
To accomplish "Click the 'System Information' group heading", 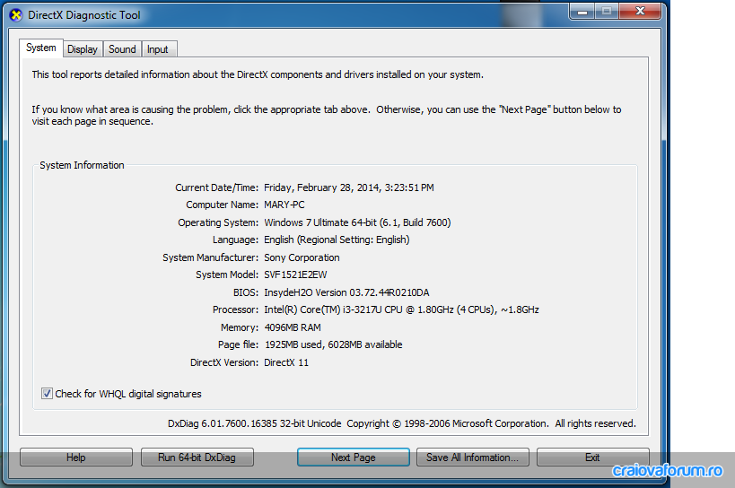I will pyautogui.click(x=82, y=165).
